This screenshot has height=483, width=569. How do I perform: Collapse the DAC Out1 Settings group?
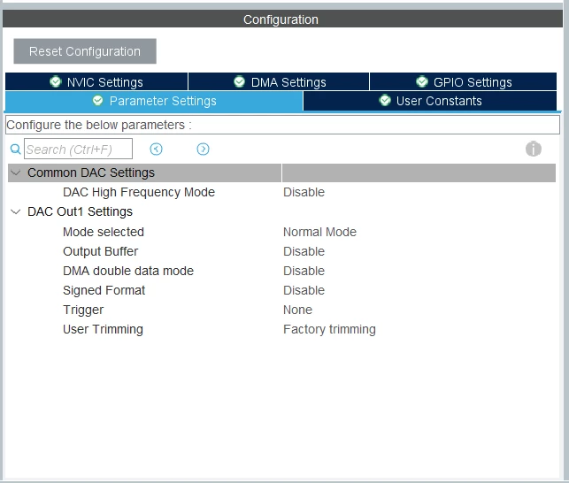click(x=16, y=211)
